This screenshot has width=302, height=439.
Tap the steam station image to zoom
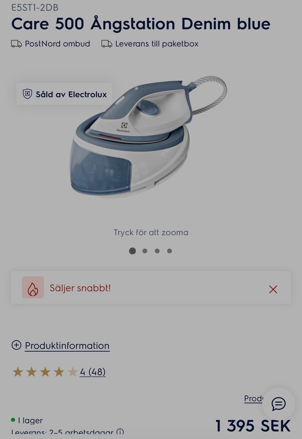click(148, 137)
